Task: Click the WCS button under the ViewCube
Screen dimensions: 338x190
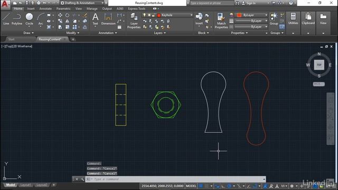Action: tap(318, 84)
